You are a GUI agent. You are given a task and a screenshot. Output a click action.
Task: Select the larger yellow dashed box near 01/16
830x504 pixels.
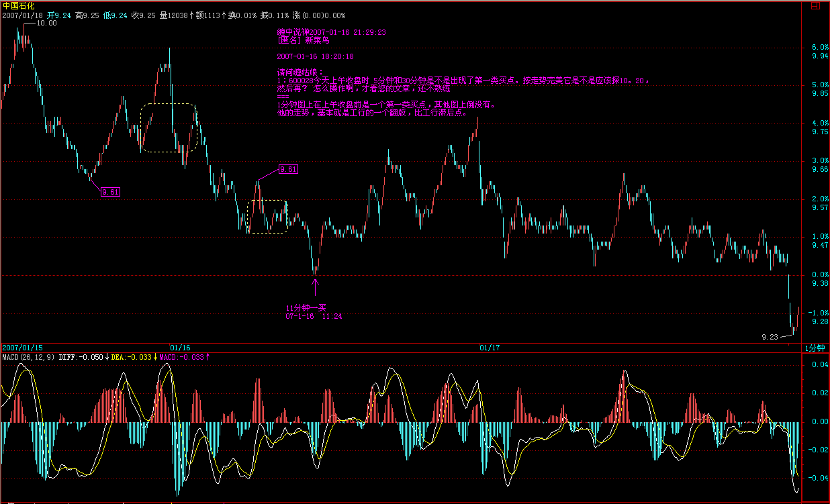point(168,128)
